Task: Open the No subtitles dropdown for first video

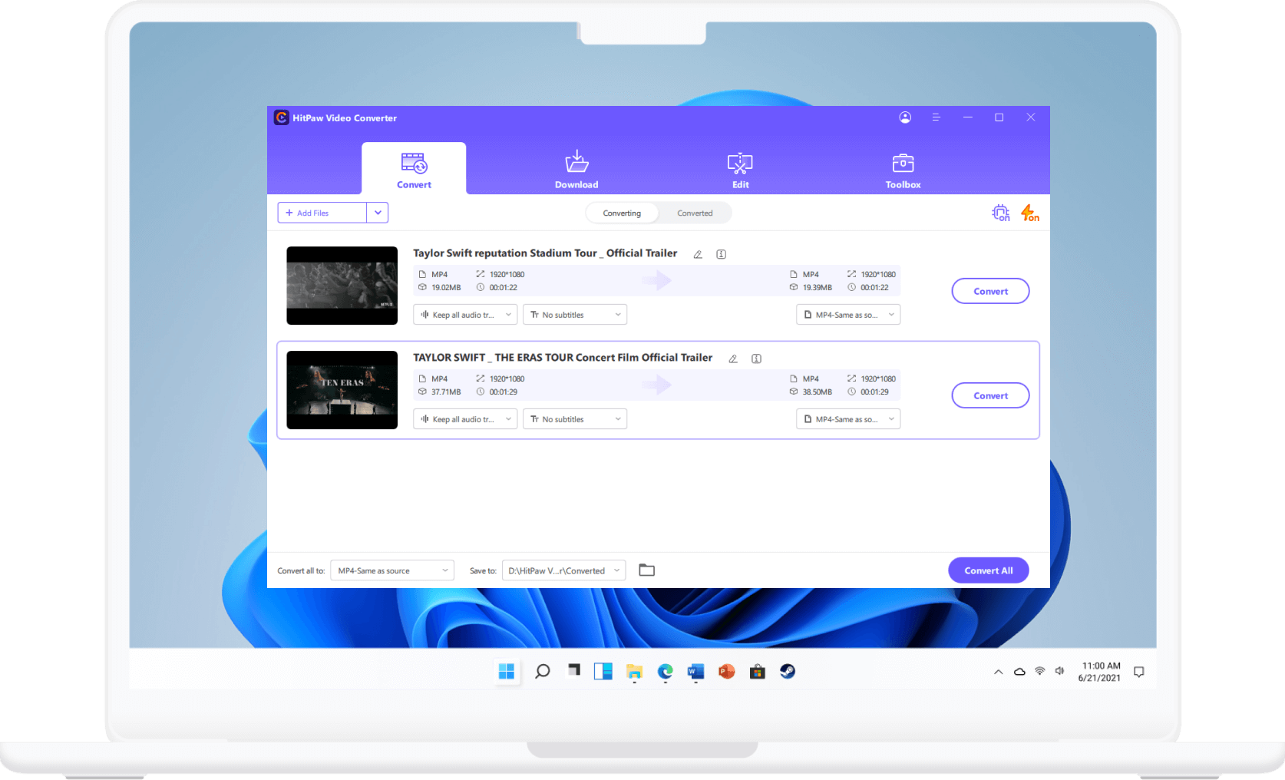Action: coord(574,314)
